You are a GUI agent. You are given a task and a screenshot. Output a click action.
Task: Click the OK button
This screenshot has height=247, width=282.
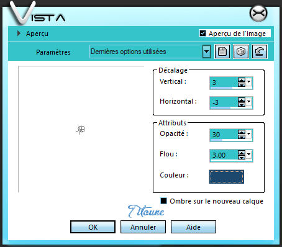pos(93,227)
